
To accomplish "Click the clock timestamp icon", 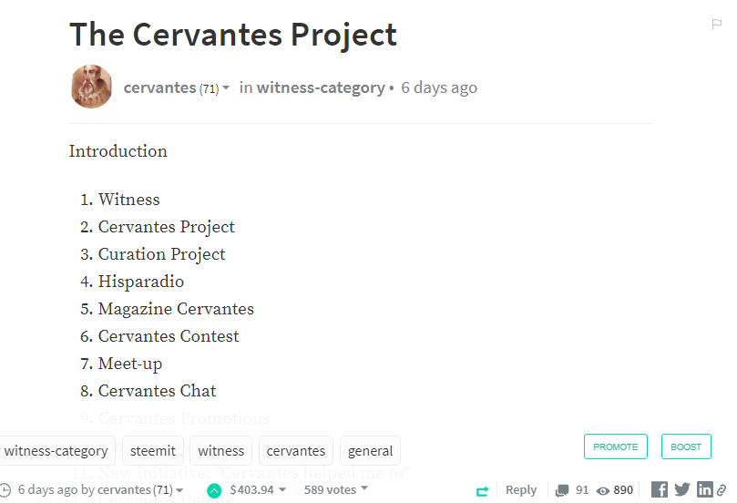I will coord(5,490).
